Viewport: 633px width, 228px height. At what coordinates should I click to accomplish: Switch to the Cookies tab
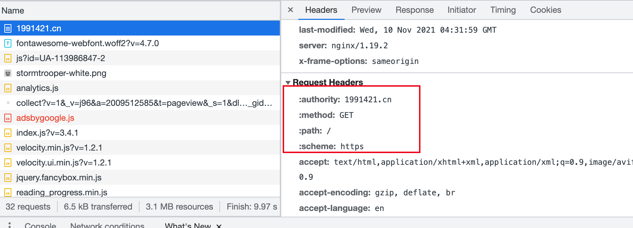545,10
